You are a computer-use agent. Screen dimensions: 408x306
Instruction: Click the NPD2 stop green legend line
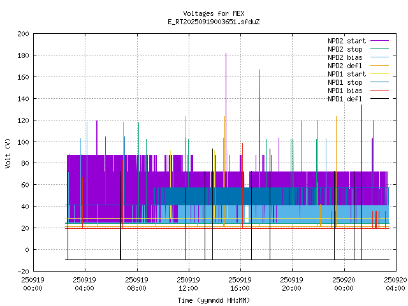click(x=379, y=49)
